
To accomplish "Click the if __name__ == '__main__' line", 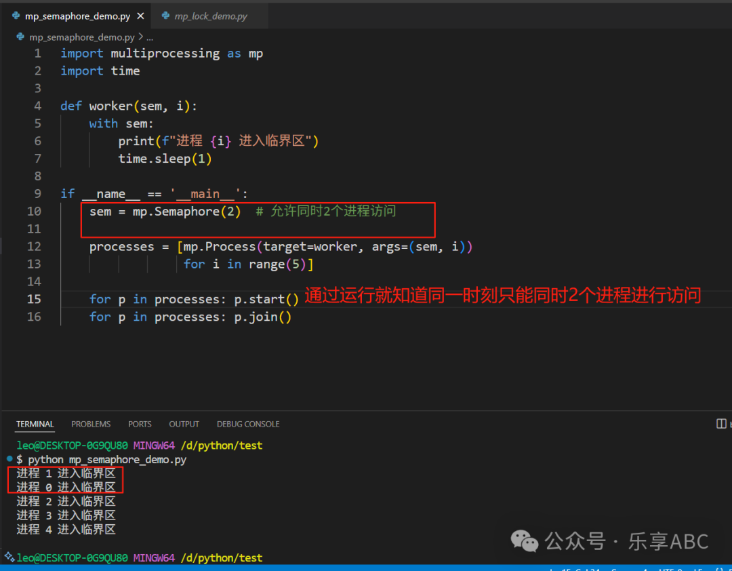I will 154,194.
